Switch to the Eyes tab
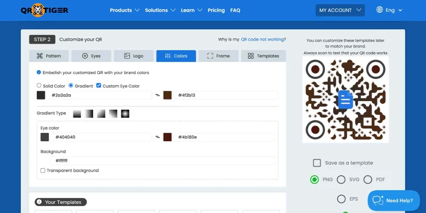The height and width of the screenshot is (213, 426). pos(91,56)
